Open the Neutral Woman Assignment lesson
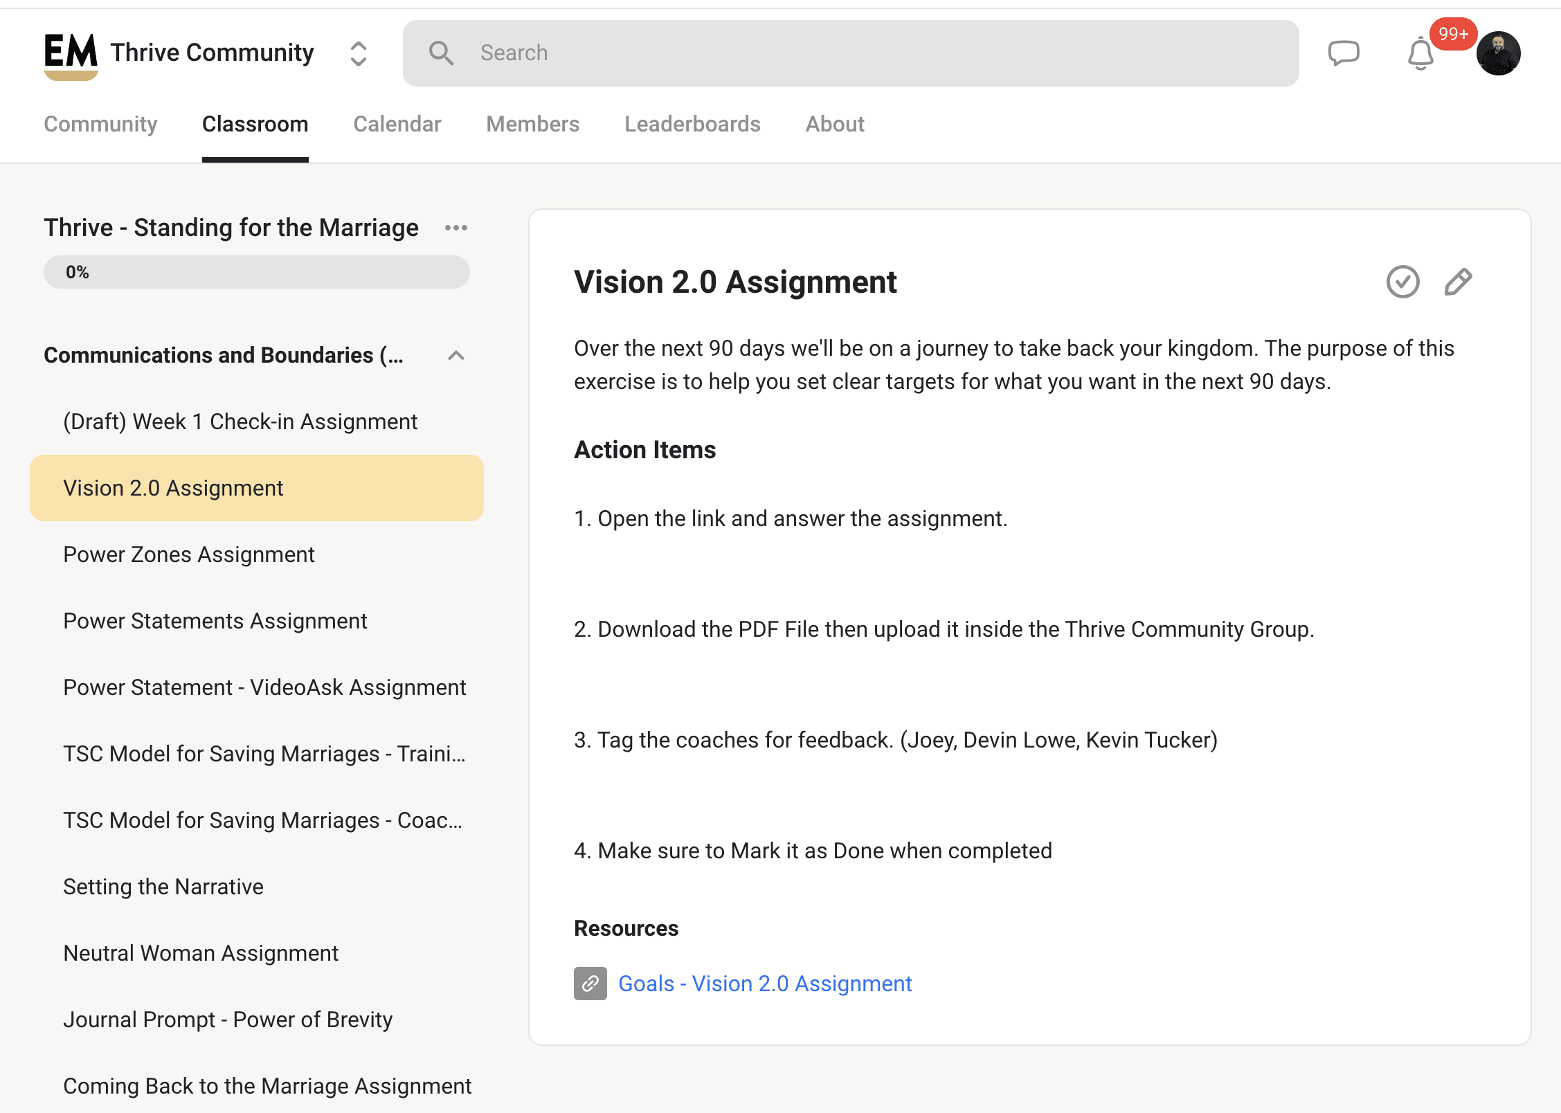 pos(201,953)
